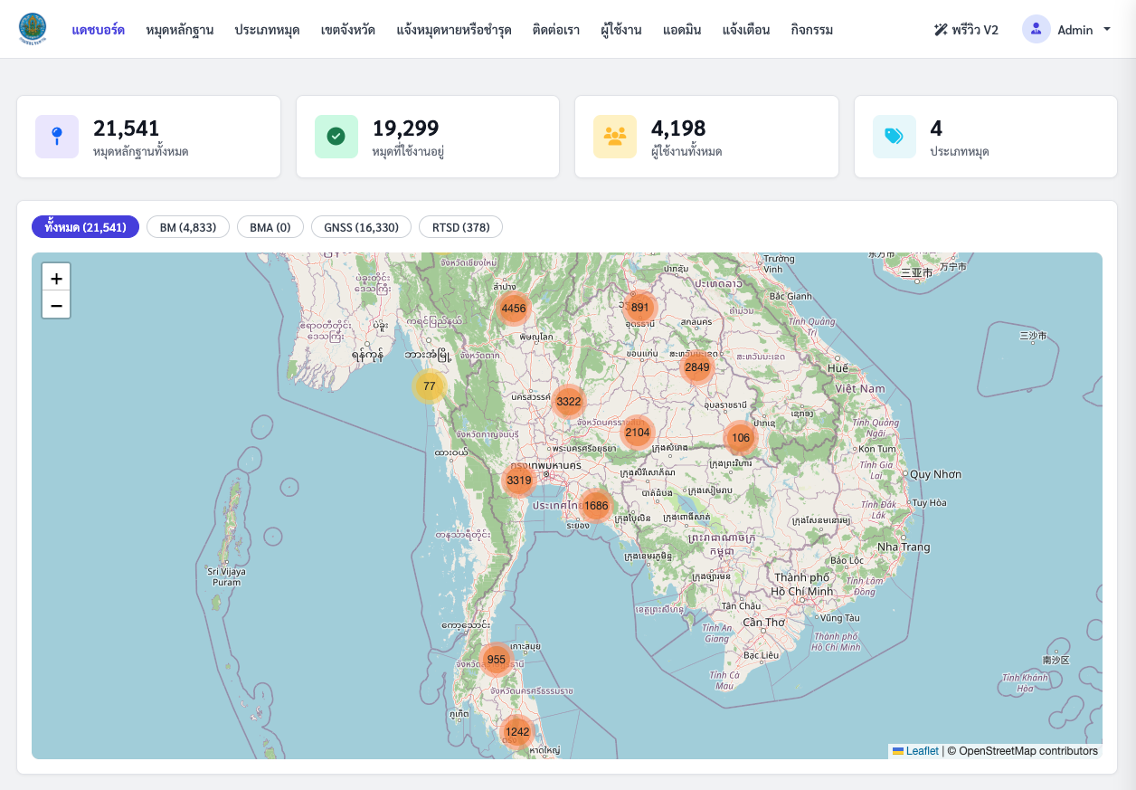1136x790 pixels.
Task: Zoom out the map with minus button
Action: (x=56, y=305)
